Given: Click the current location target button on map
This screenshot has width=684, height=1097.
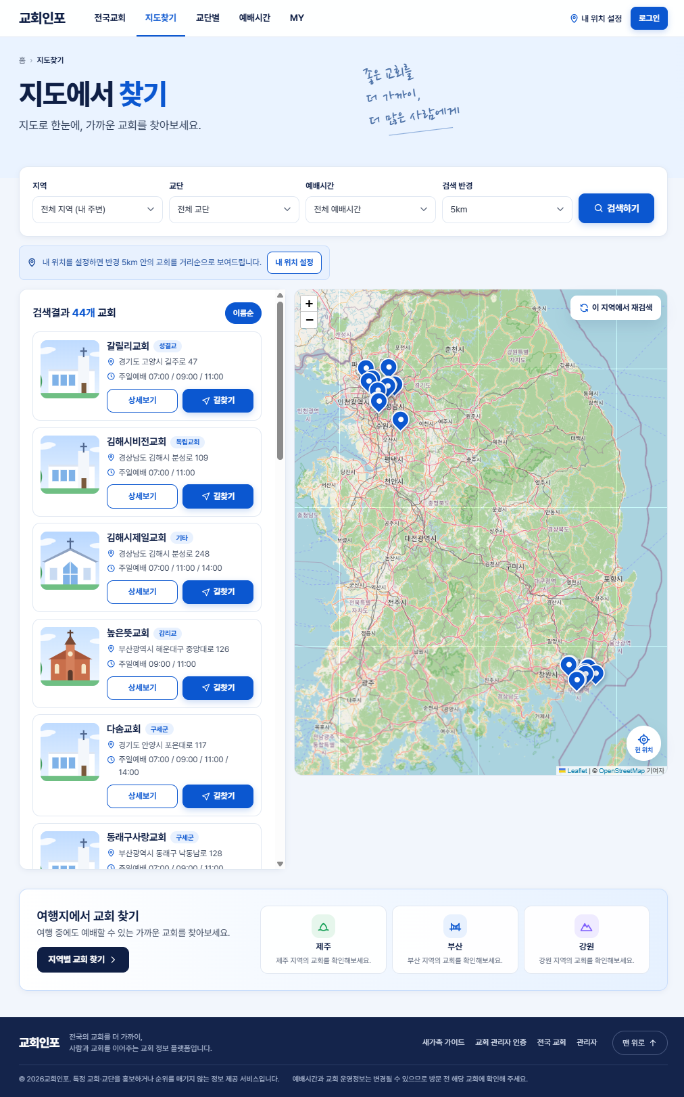Looking at the screenshot, I should pos(643,743).
